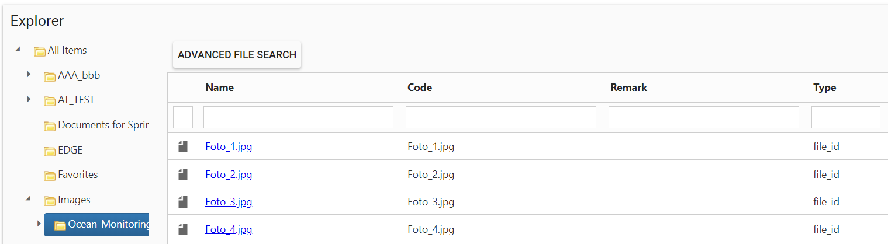Click the file icon beside Foto_1.jpg
The height and width of the screenshot is (244, 888).
(x=183, y=147)
